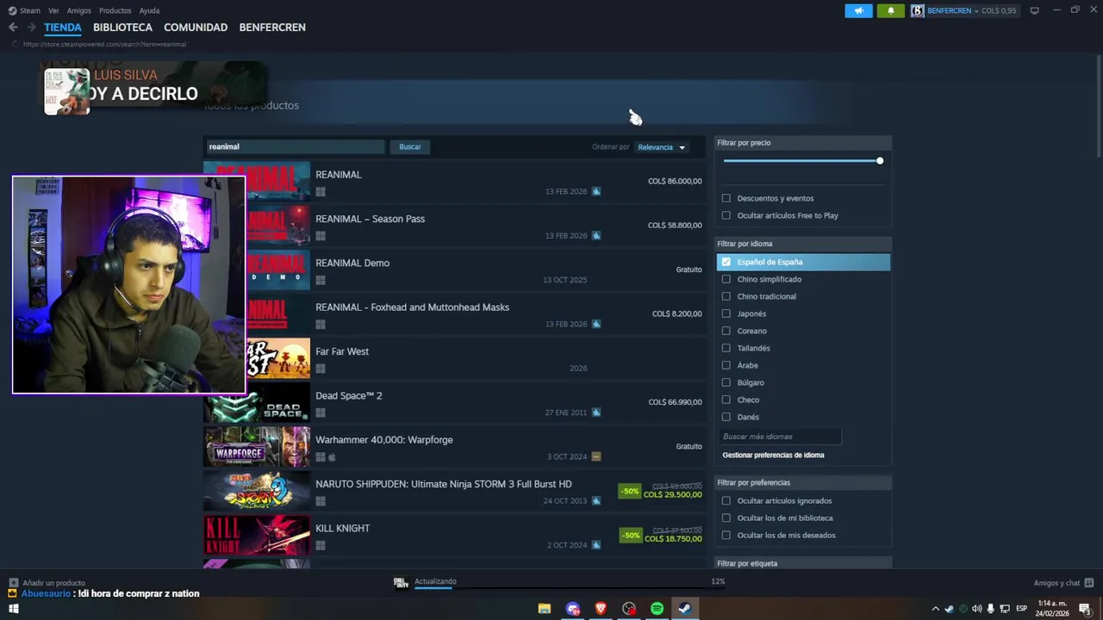Collapse the Filtrar por preferencias section
Screen dimensions: 1103x620
[x=802, y=482]
